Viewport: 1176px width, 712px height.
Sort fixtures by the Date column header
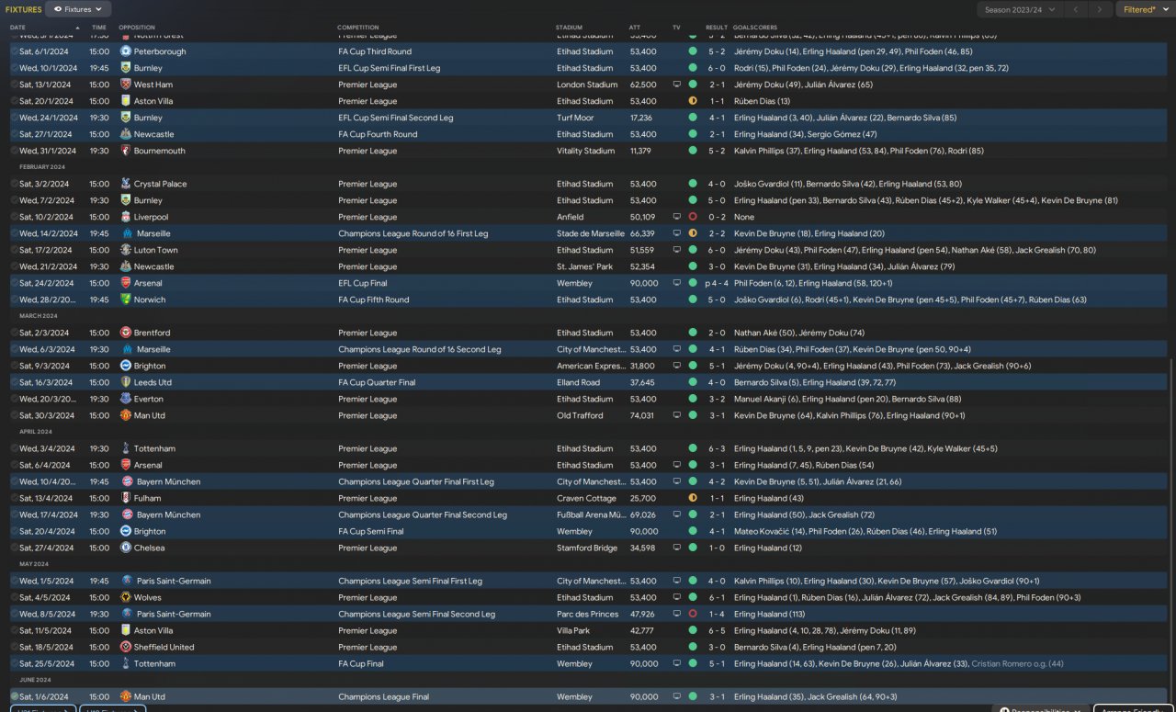coord(18,28)
